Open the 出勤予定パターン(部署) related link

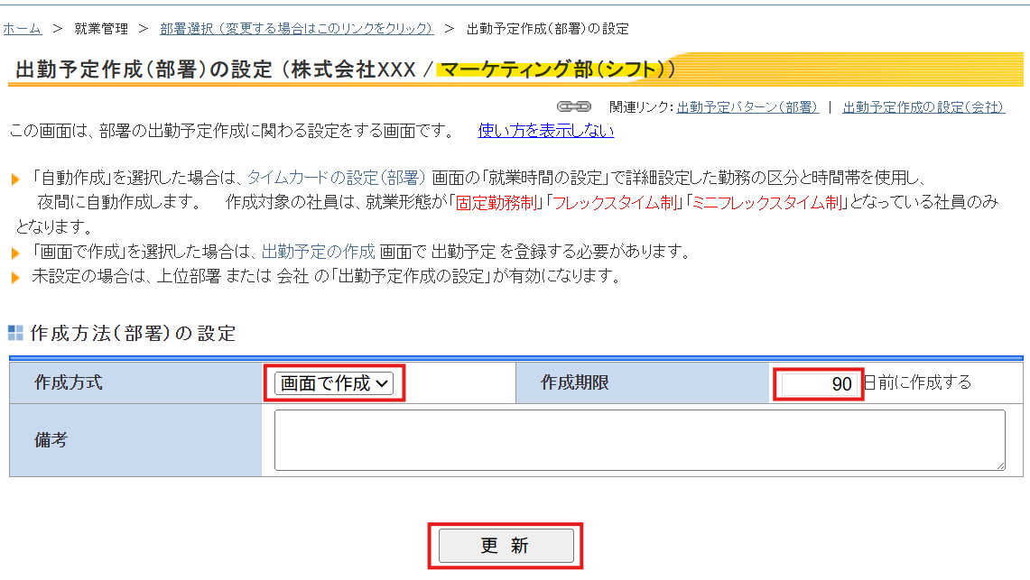tap(747, 106)
